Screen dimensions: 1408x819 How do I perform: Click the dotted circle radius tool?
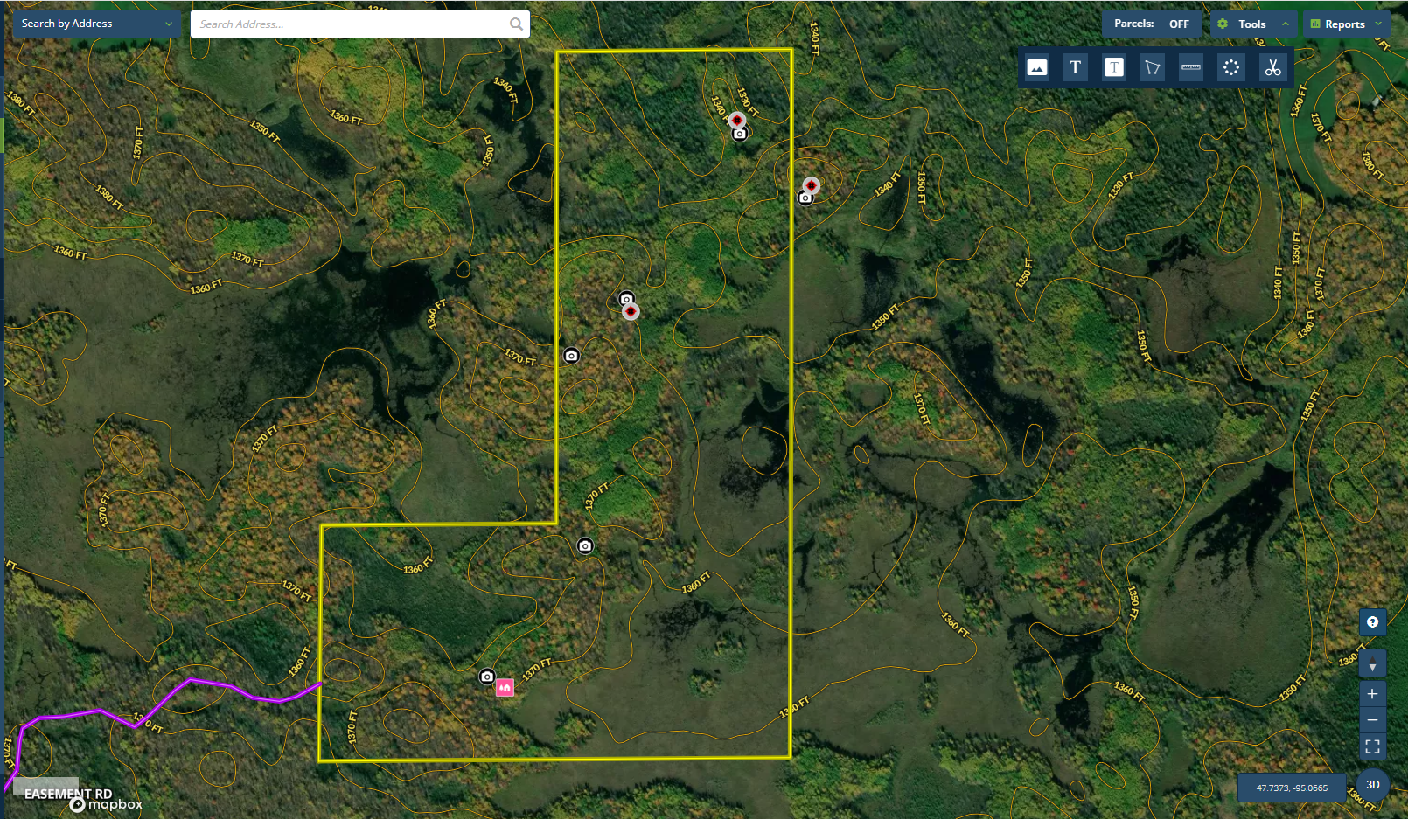(1231, 67)
